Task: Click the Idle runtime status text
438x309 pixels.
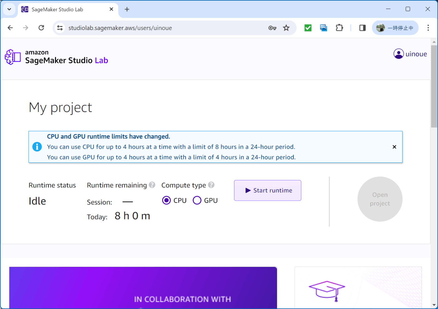Action: click(x=37, y=201)
